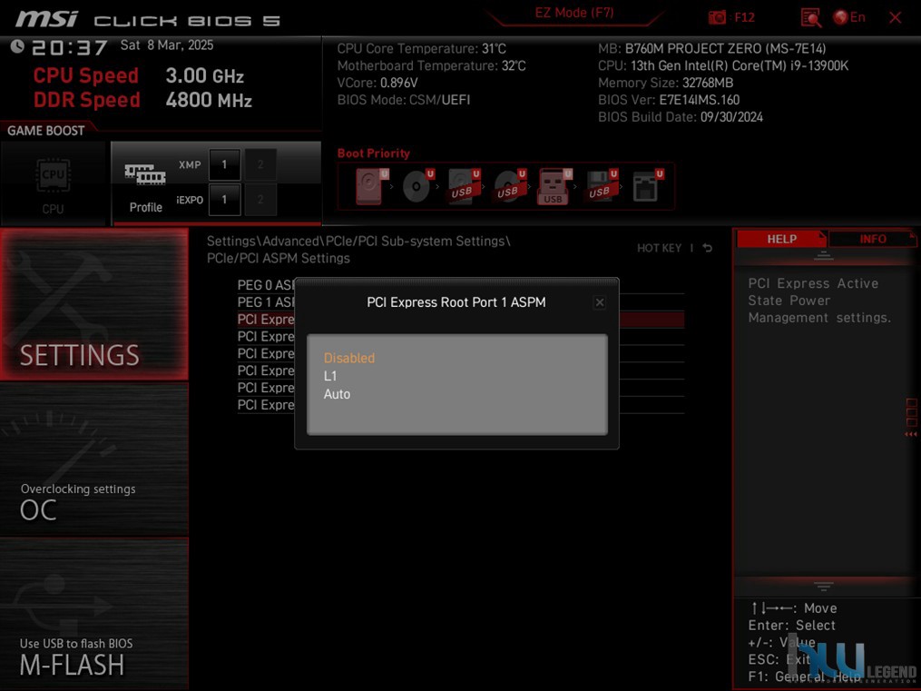
Task: Select the USB CD/DVD boot device icon
Action: click(x=510, y=186)
